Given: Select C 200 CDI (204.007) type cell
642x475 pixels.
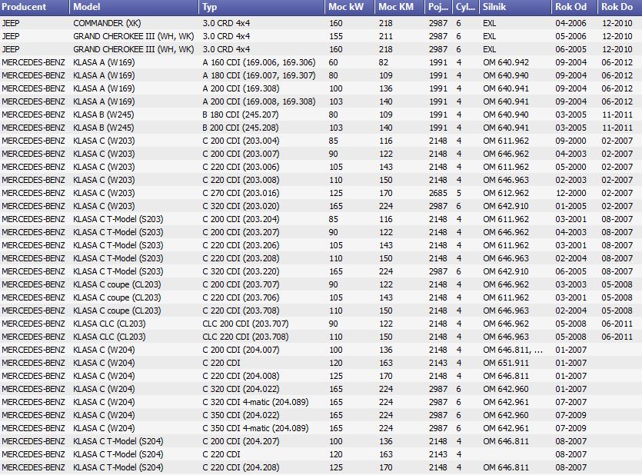Looking at the screenshot, I should pyautogui.click(x=241, y=350).
